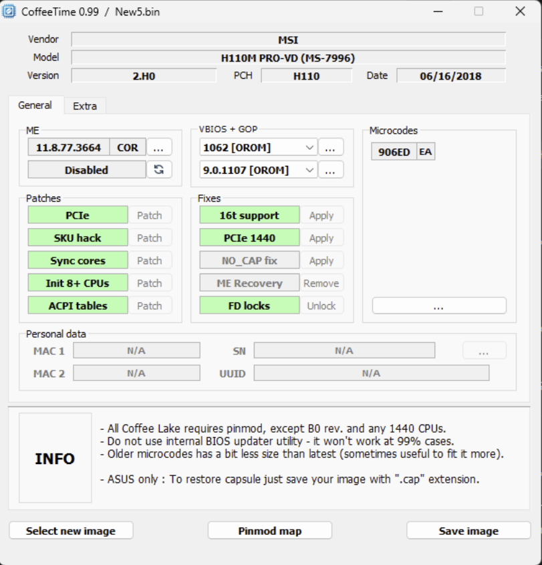Image resolution: width=542 pixels, height=565 pixels.
Task: Click the green PCIe patch indicator
Action: [78, 215]
